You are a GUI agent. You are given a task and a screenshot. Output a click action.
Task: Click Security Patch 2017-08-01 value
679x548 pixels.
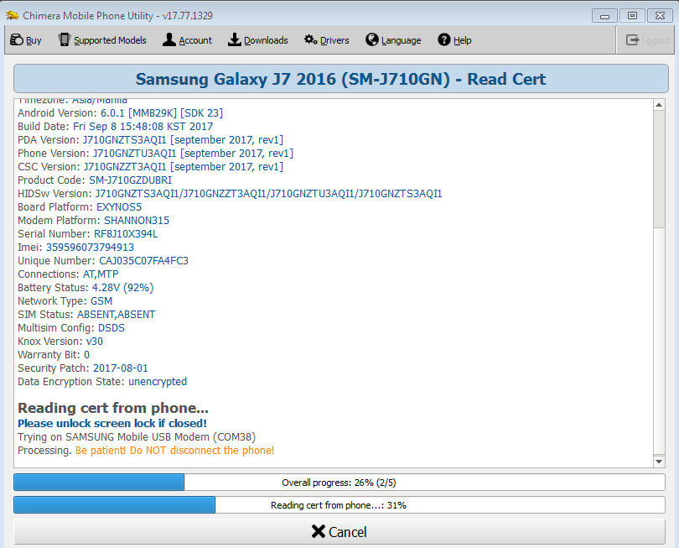coord(121,368)
